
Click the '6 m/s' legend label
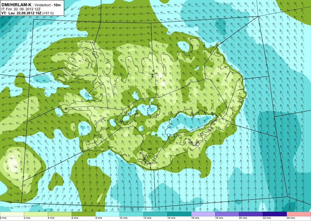pyautogui.click(x=75, y=218)
